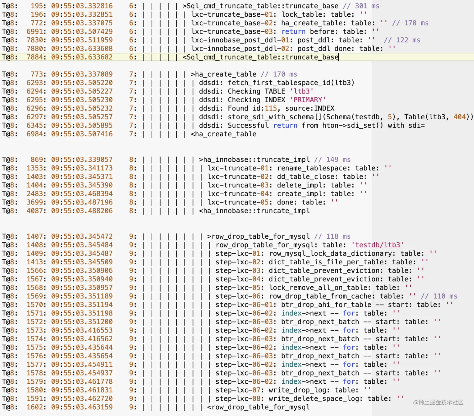
Task: Click 'ddsdi: Found id:115, source:INDEX' line
Action: pyautogui.click(x=168, y=108)
